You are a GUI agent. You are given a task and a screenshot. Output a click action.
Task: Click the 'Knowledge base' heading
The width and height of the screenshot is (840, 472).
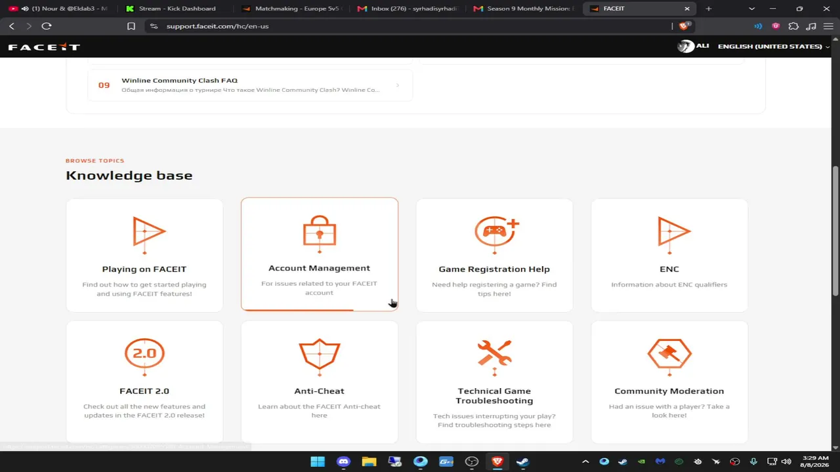click(129, 176)
